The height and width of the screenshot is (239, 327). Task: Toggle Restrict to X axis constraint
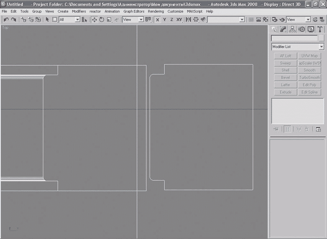click(x=158, y=20)
